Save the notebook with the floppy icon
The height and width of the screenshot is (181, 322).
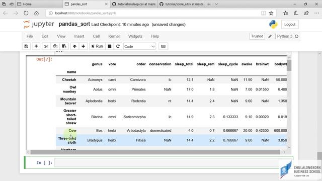pyautogui.click(x=26, y=46)
